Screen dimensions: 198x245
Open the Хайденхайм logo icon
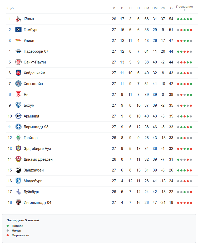coord(18,73)
